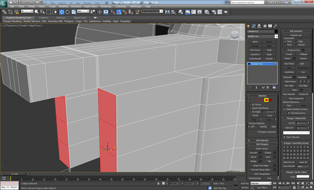
Task: Select the highlighted Polygon sub-object level icon
Action: 266,100
